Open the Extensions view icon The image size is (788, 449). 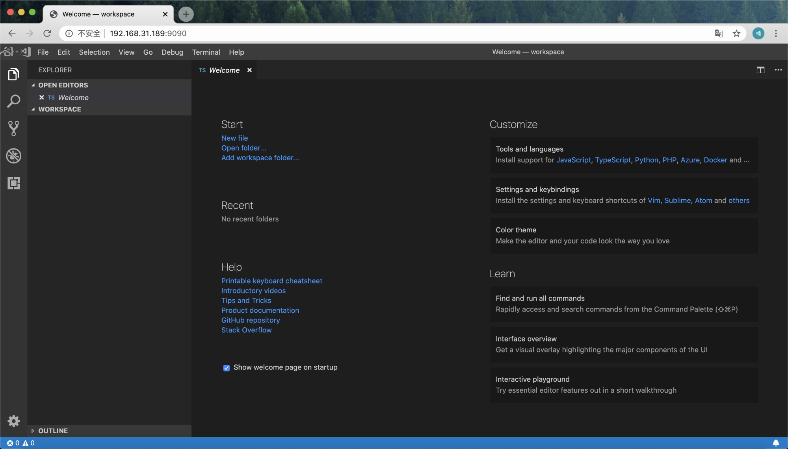click(13, 183)
